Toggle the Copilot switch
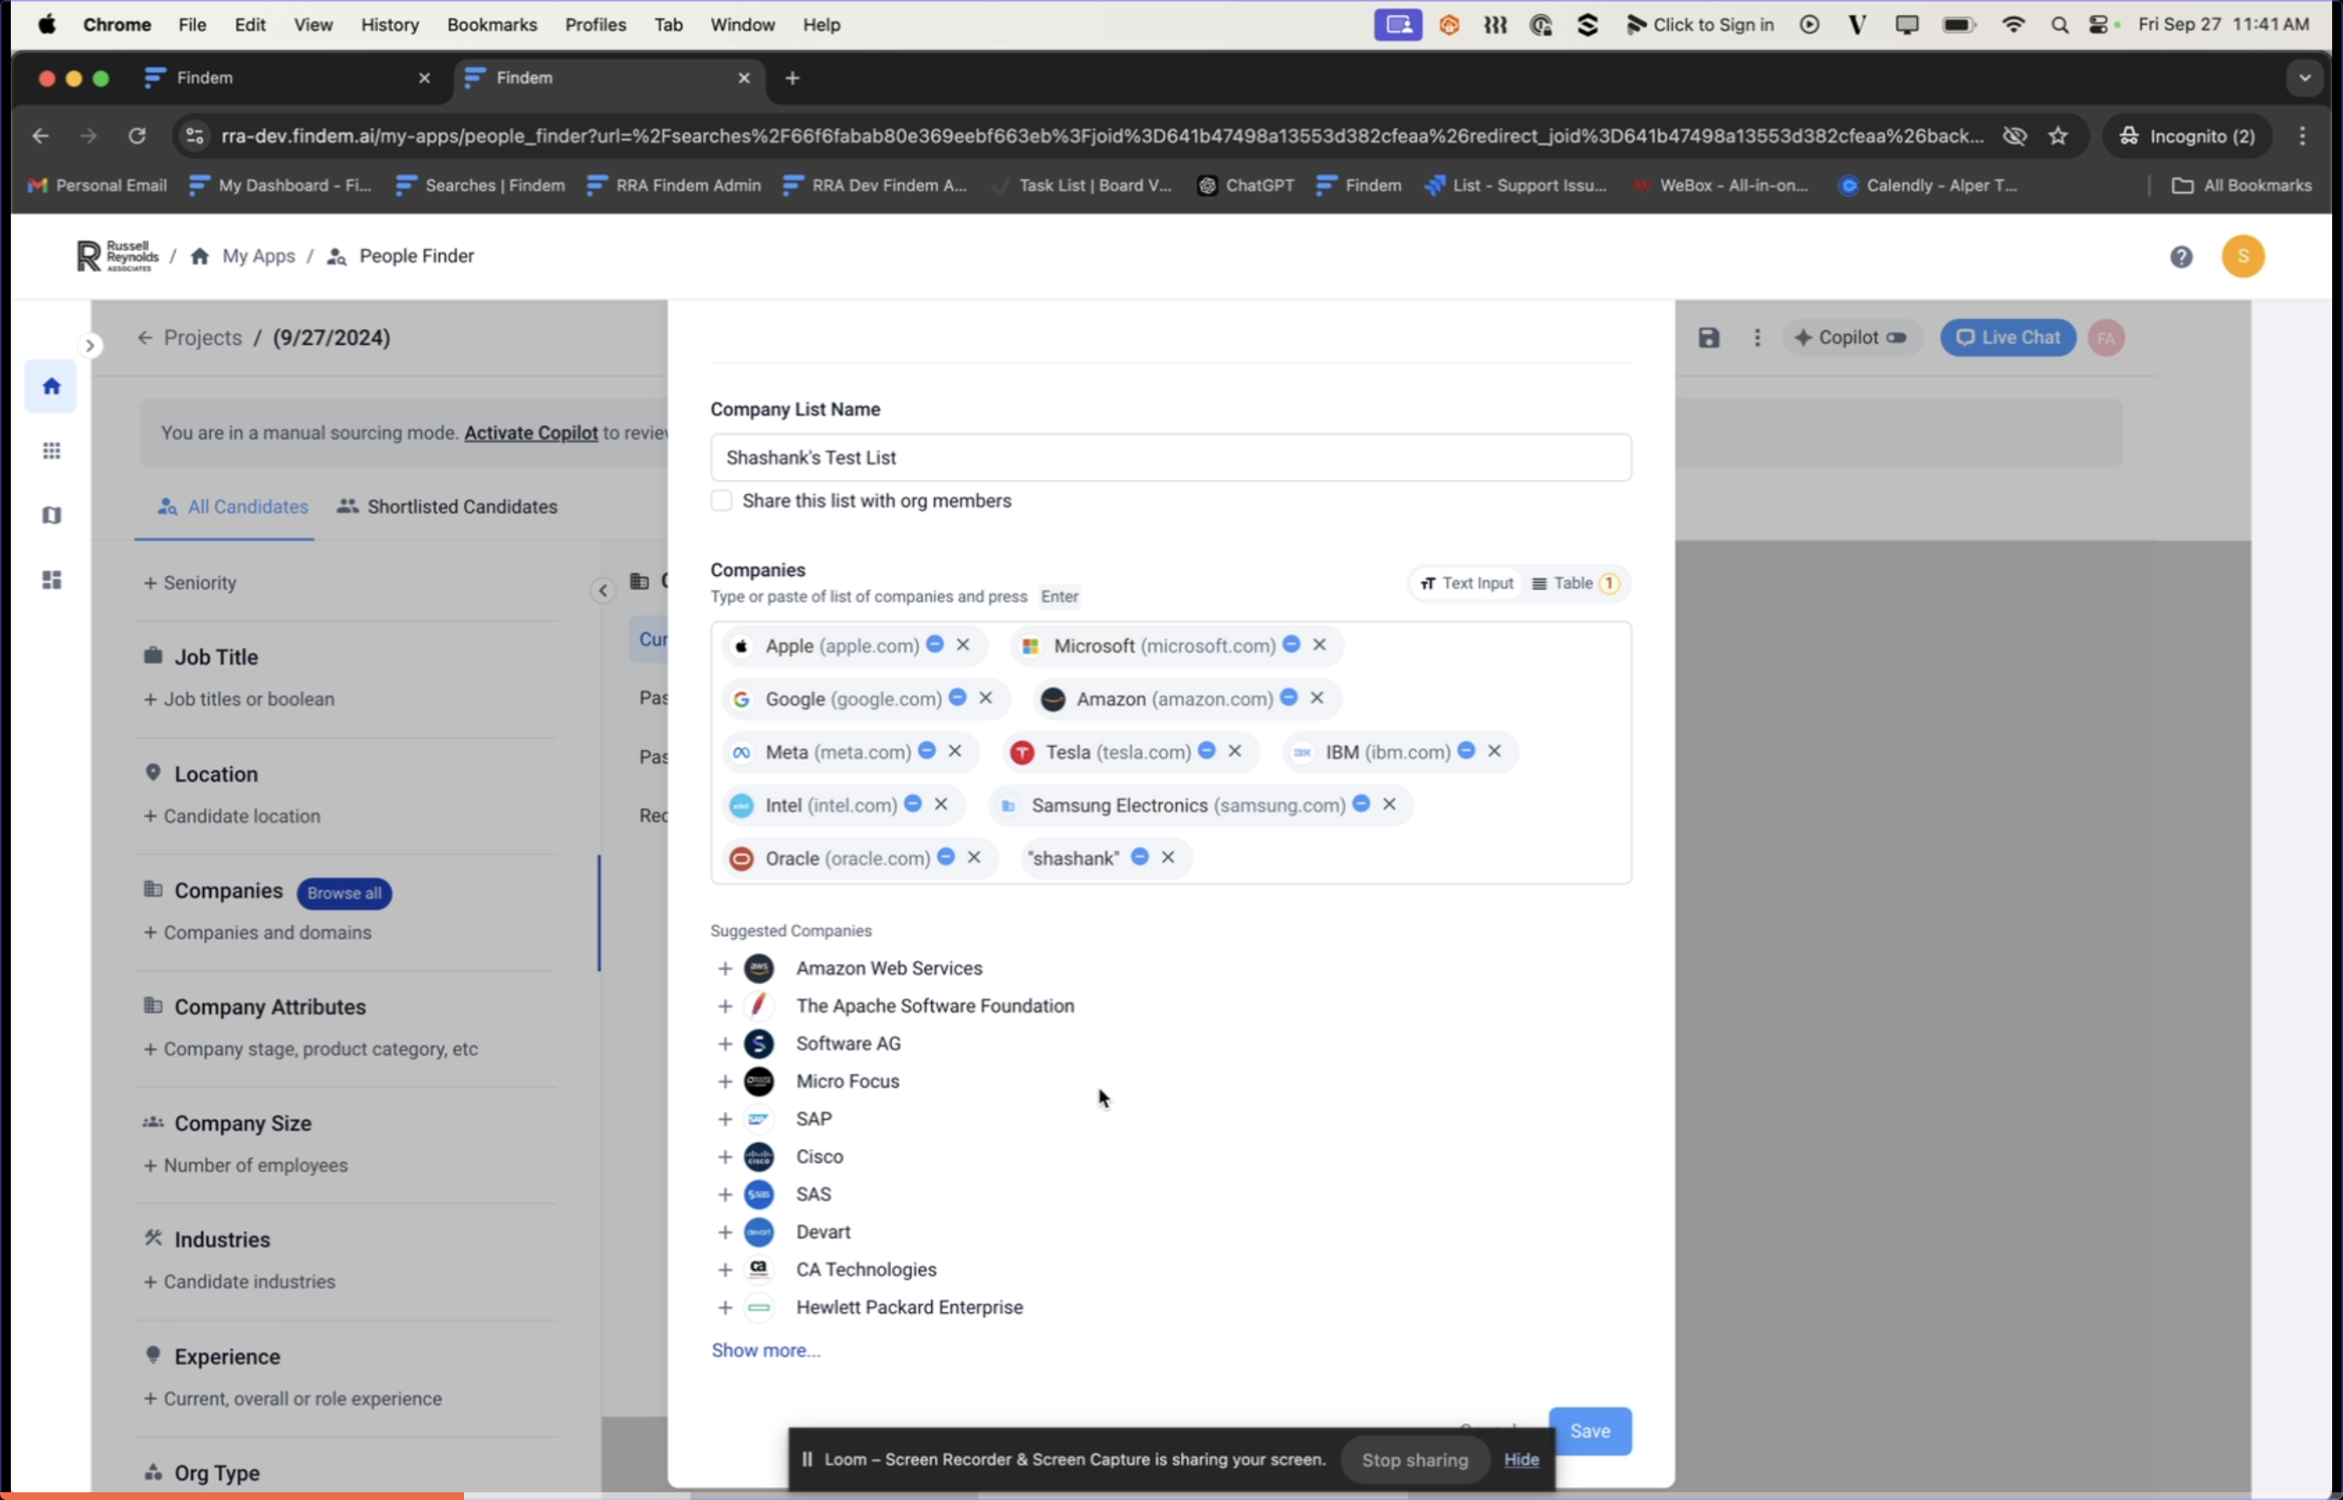The width and height of the screenshot is (2343, 1500). click(x=1895, y=337)
